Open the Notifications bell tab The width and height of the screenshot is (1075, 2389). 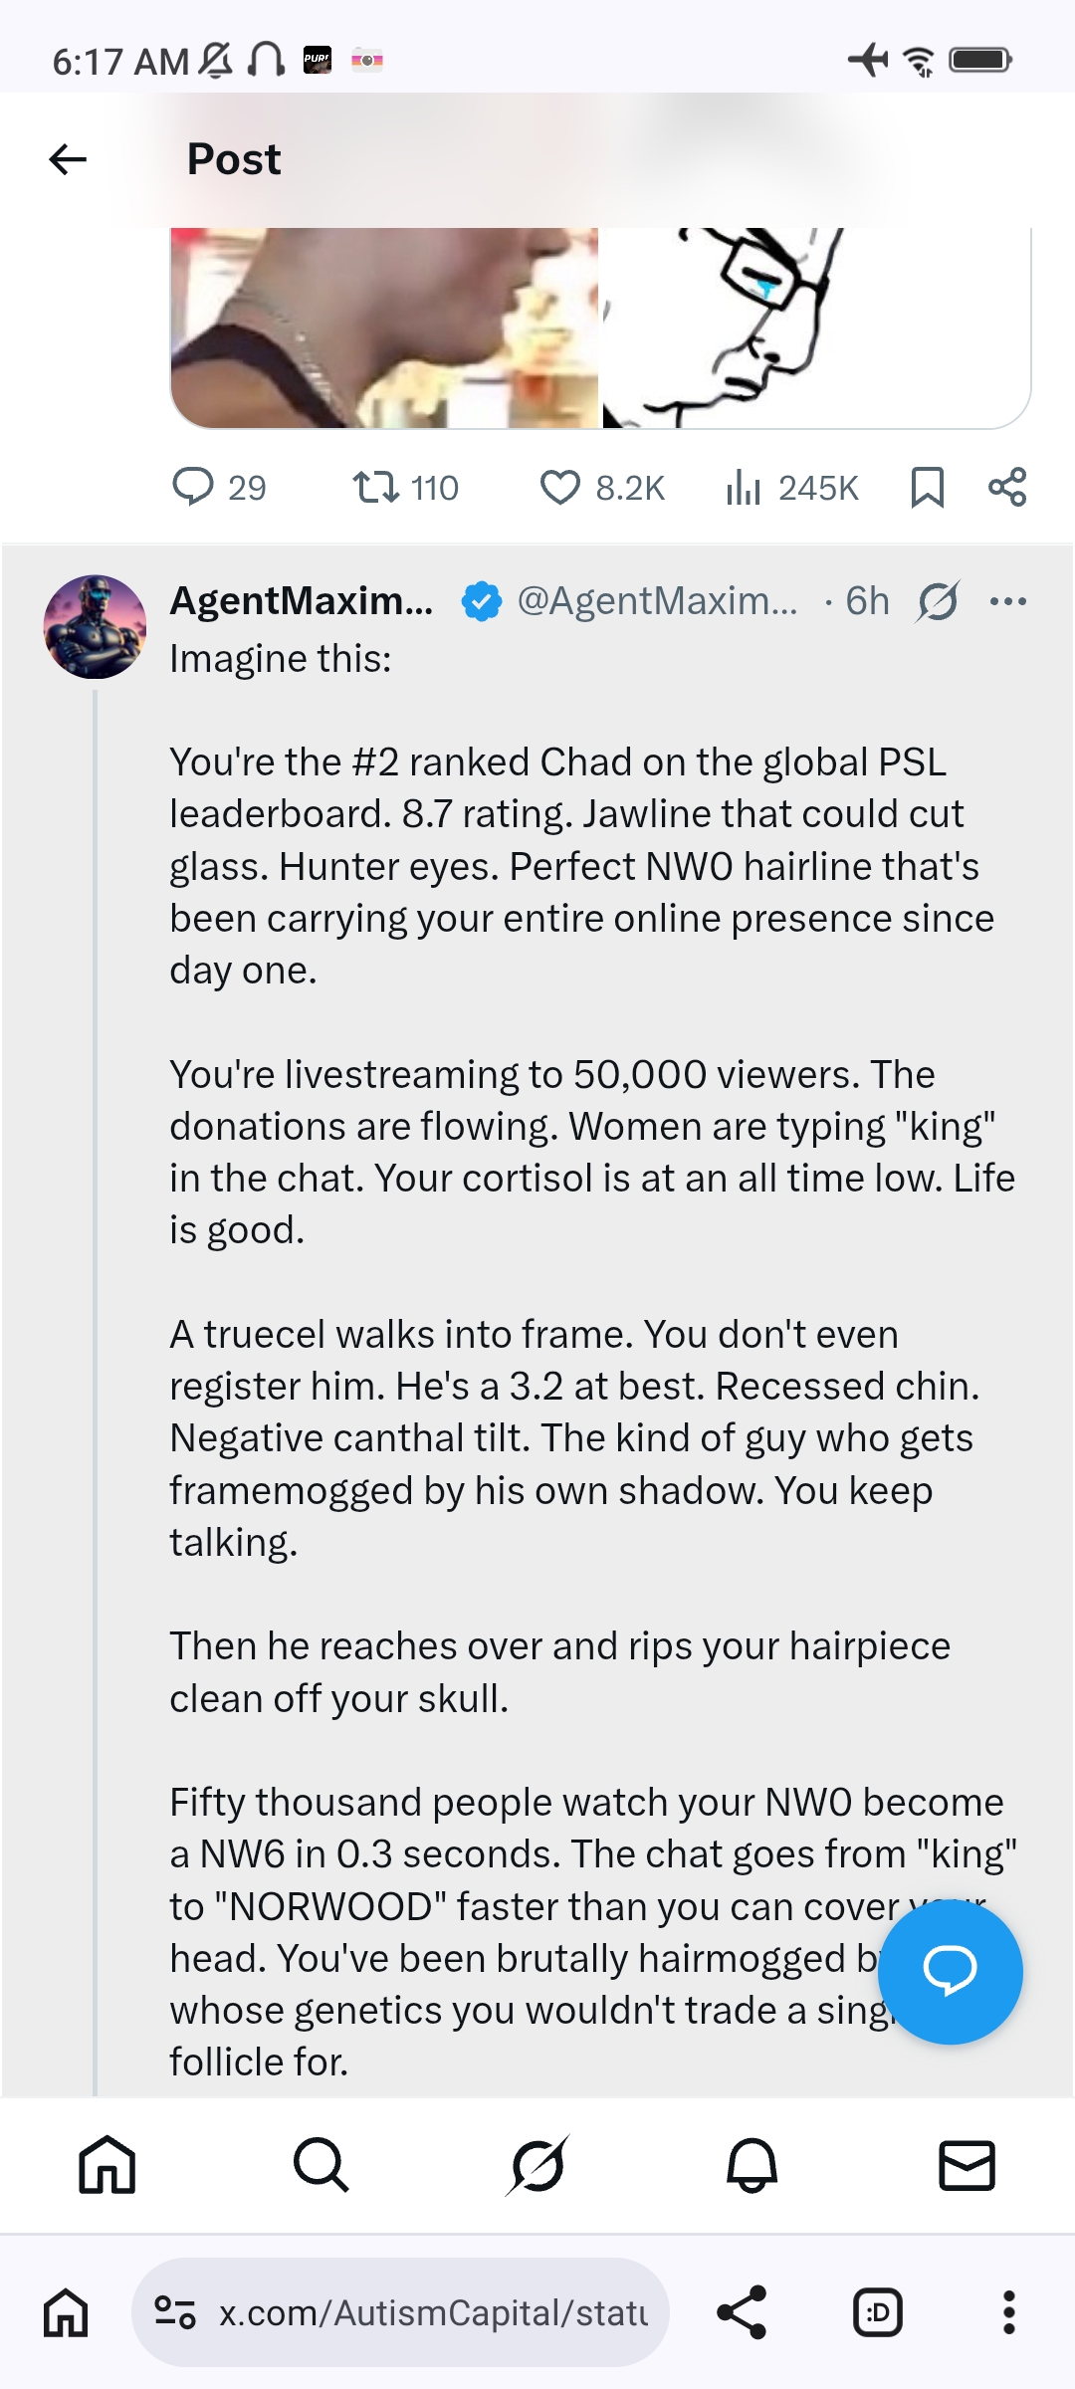752,2165
